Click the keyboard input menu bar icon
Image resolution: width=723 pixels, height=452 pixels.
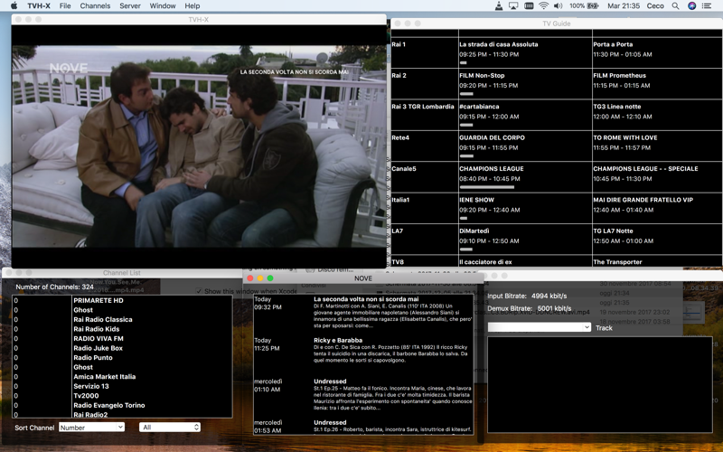pos(529,6)
